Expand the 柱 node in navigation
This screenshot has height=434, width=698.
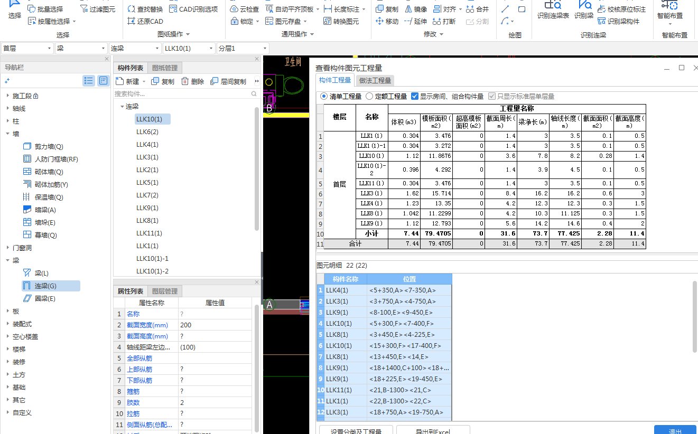click(7, 121)
